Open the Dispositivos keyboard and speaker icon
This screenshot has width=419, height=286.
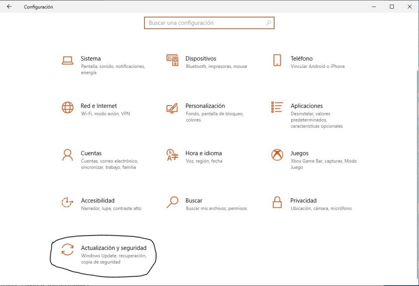click(x=172, y=60)
